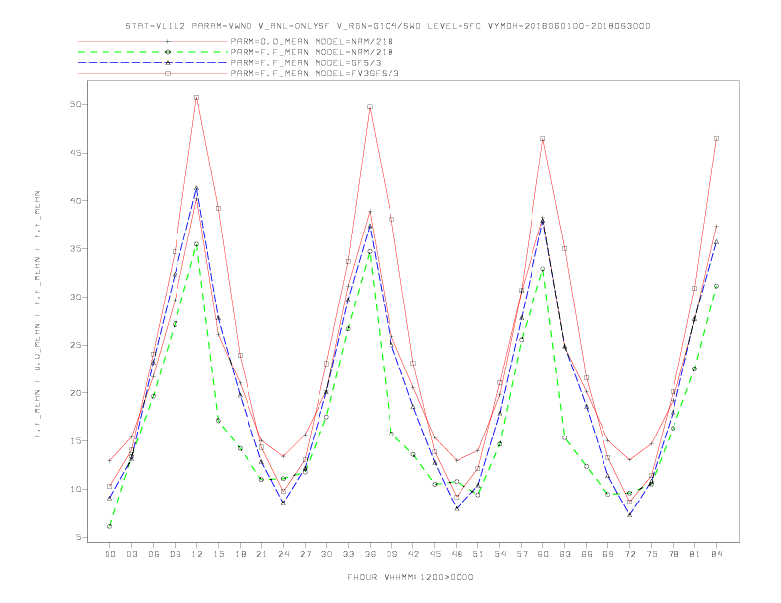Click the x-axis tick label 09
The image size is (781, 603).
[175, 554]
